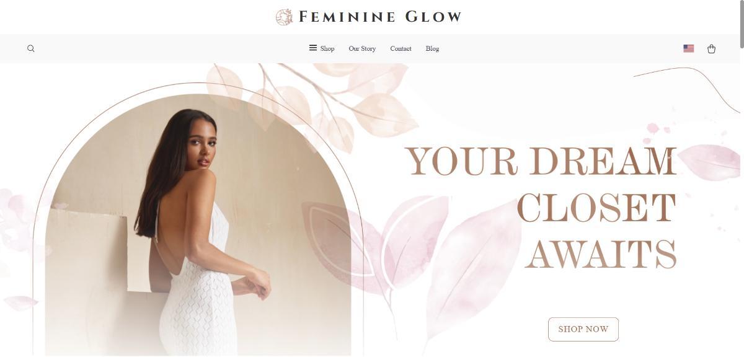
Task: Click the YOUR DREAM headline text
Action: [541, 161]
